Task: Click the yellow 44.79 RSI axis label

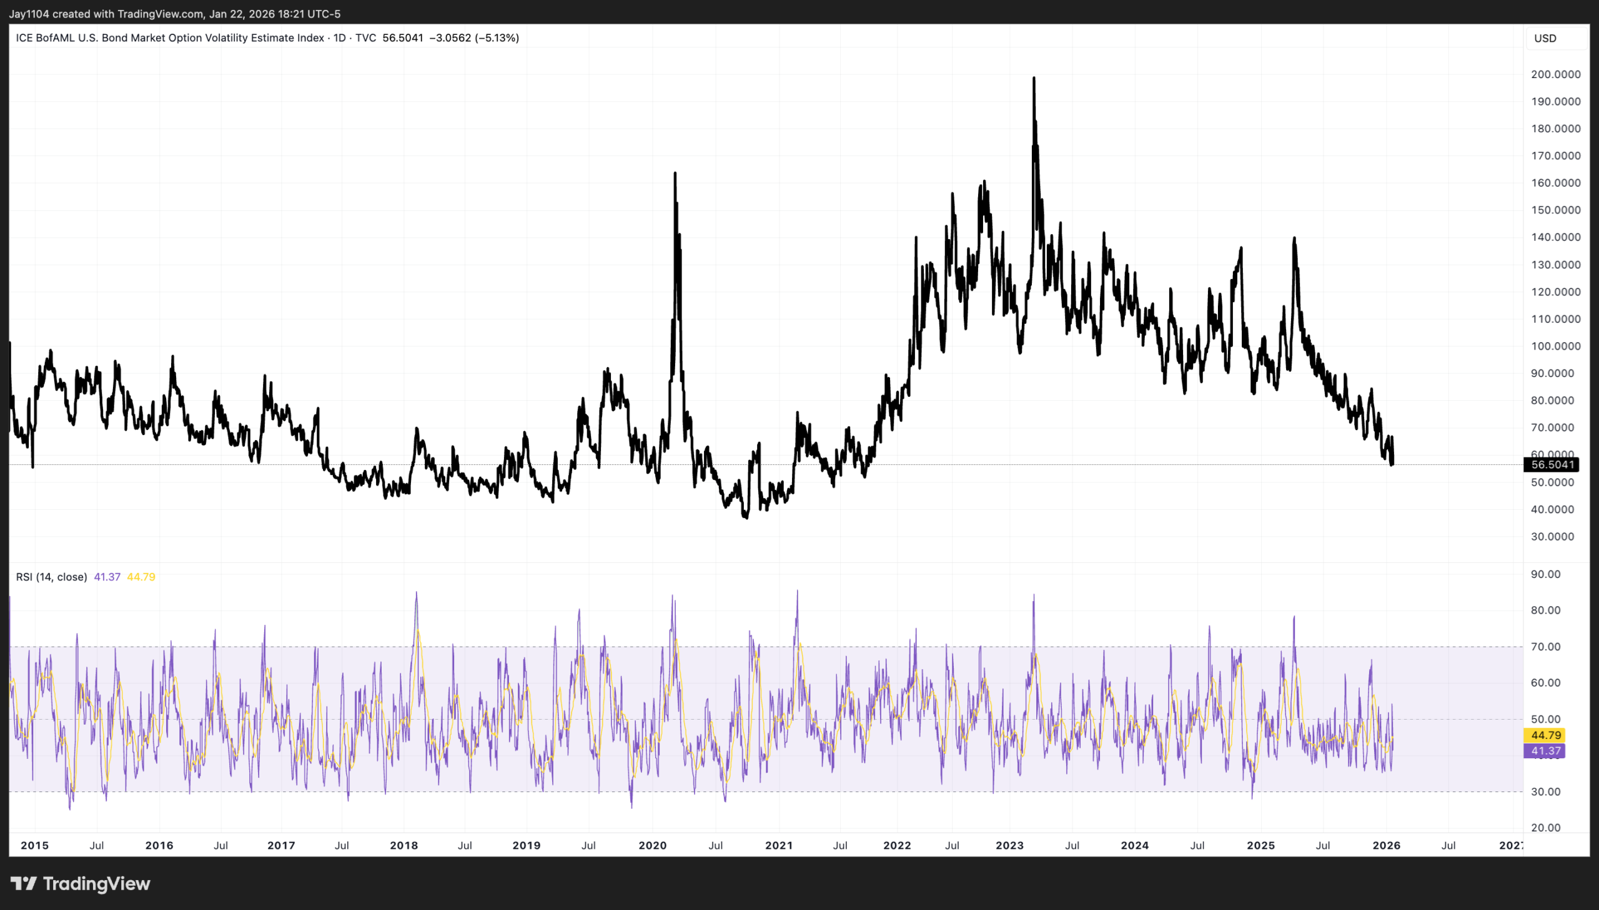Action: (x=1545, y=735)
